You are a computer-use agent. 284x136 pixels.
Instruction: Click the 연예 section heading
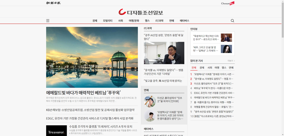pyautogui.click(x=146, y=90)
